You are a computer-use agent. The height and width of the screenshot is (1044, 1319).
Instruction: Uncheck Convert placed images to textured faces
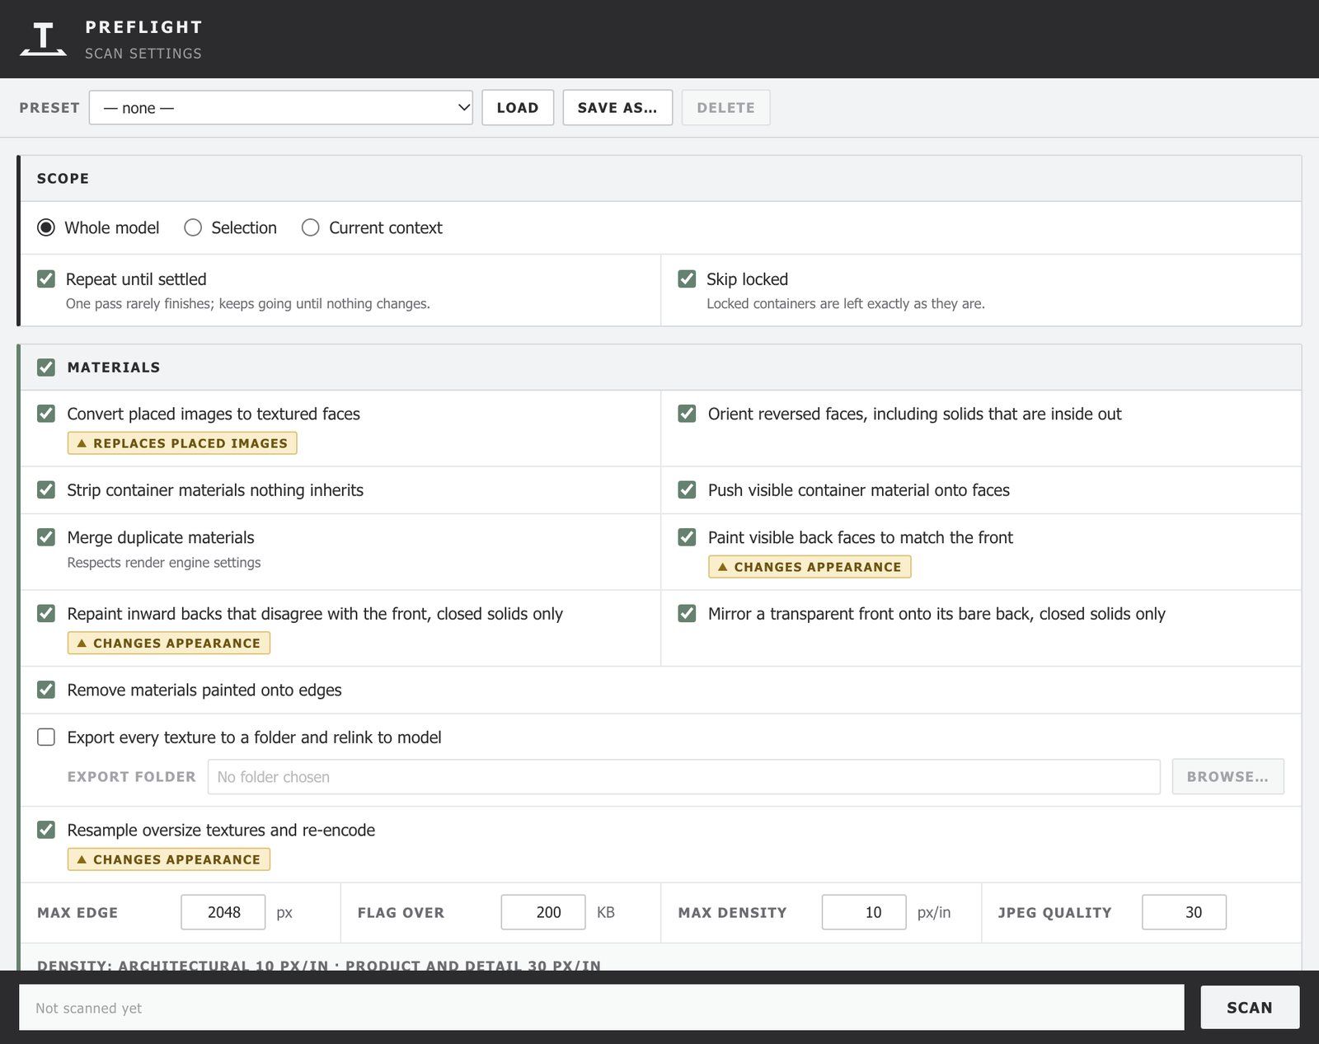(46, 414)
